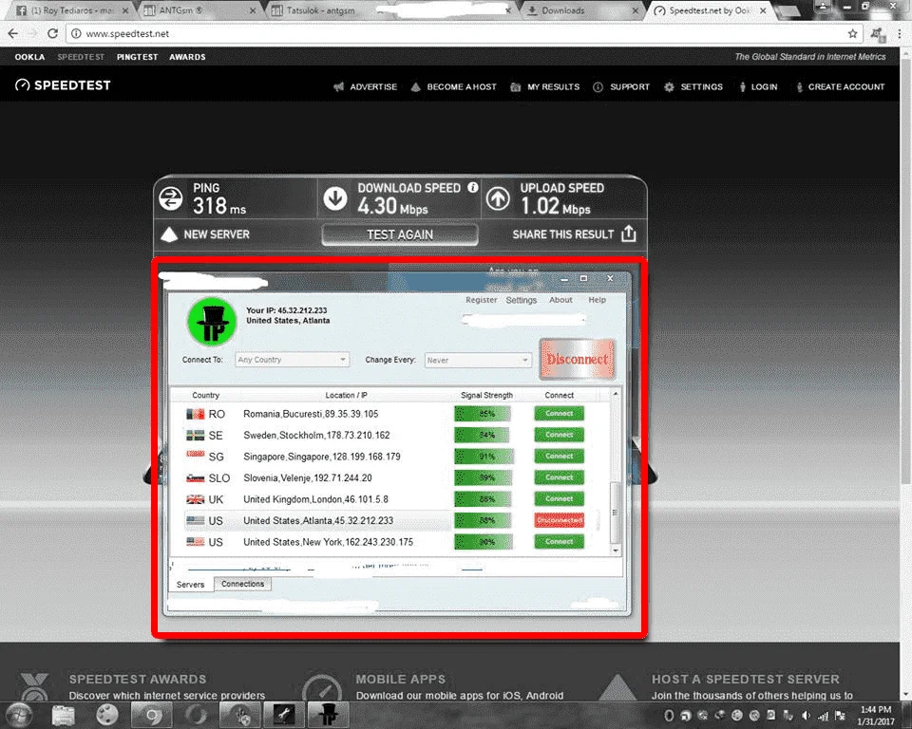The height and width of the screenshot is (729, 912).
Task: Click TEST AGAIN on Speedtest
Action: (400, 234)
